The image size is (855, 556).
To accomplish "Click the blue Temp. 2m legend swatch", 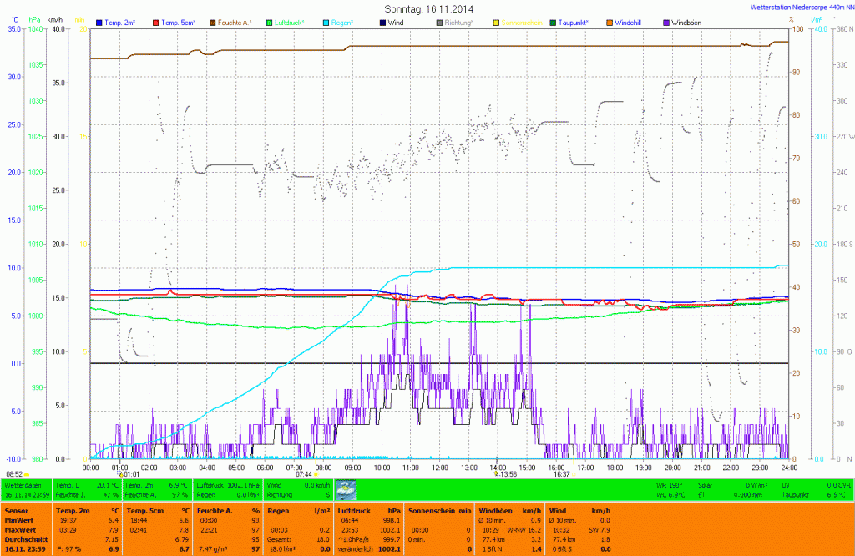I will [x=100, y=21].
